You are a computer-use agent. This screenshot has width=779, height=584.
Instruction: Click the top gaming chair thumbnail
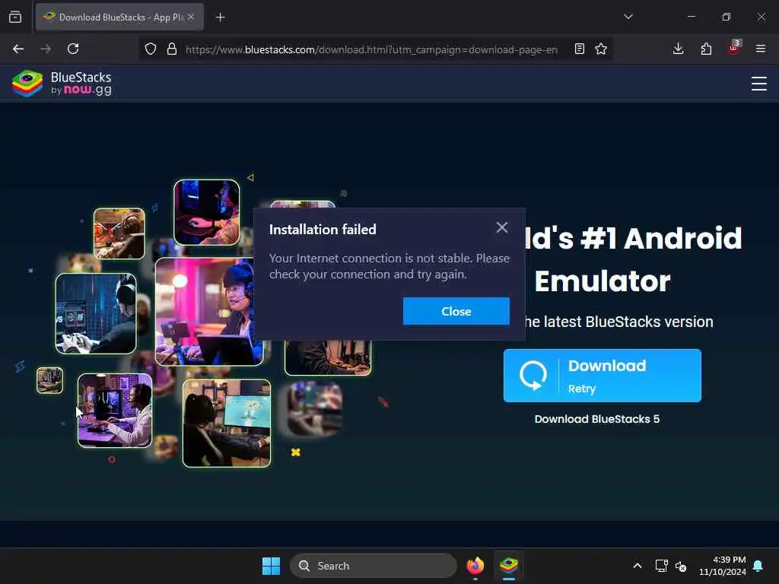(207, 213)
